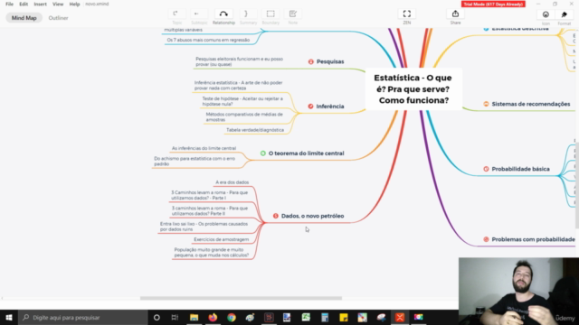Click the presenter webcam thumbnail

518,291
